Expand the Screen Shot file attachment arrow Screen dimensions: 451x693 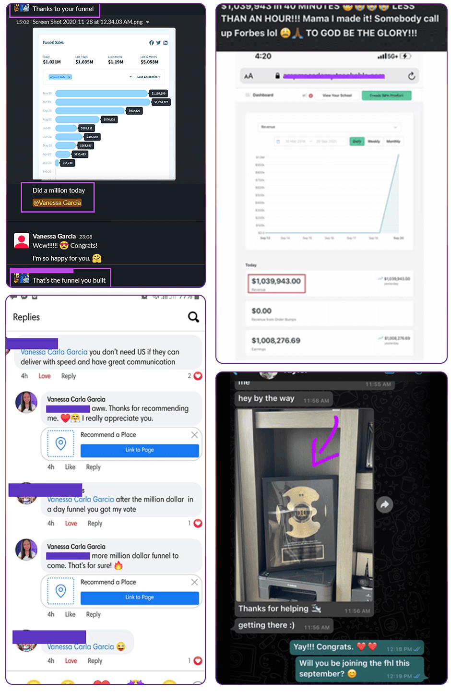[x=147, y=22]
